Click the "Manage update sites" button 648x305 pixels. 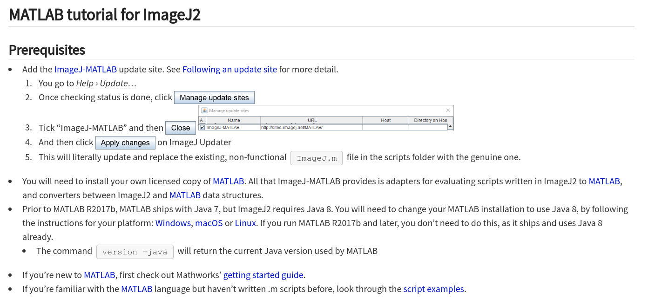(x=214, y=97)
